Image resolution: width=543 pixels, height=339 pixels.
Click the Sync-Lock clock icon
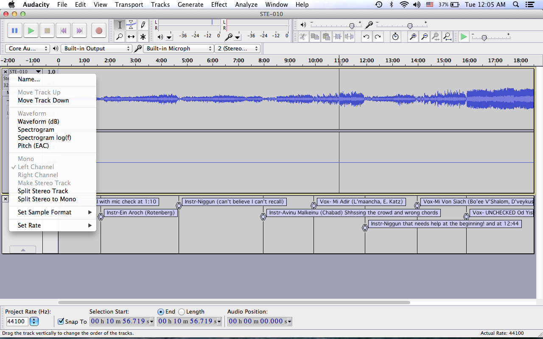(395, 37)
